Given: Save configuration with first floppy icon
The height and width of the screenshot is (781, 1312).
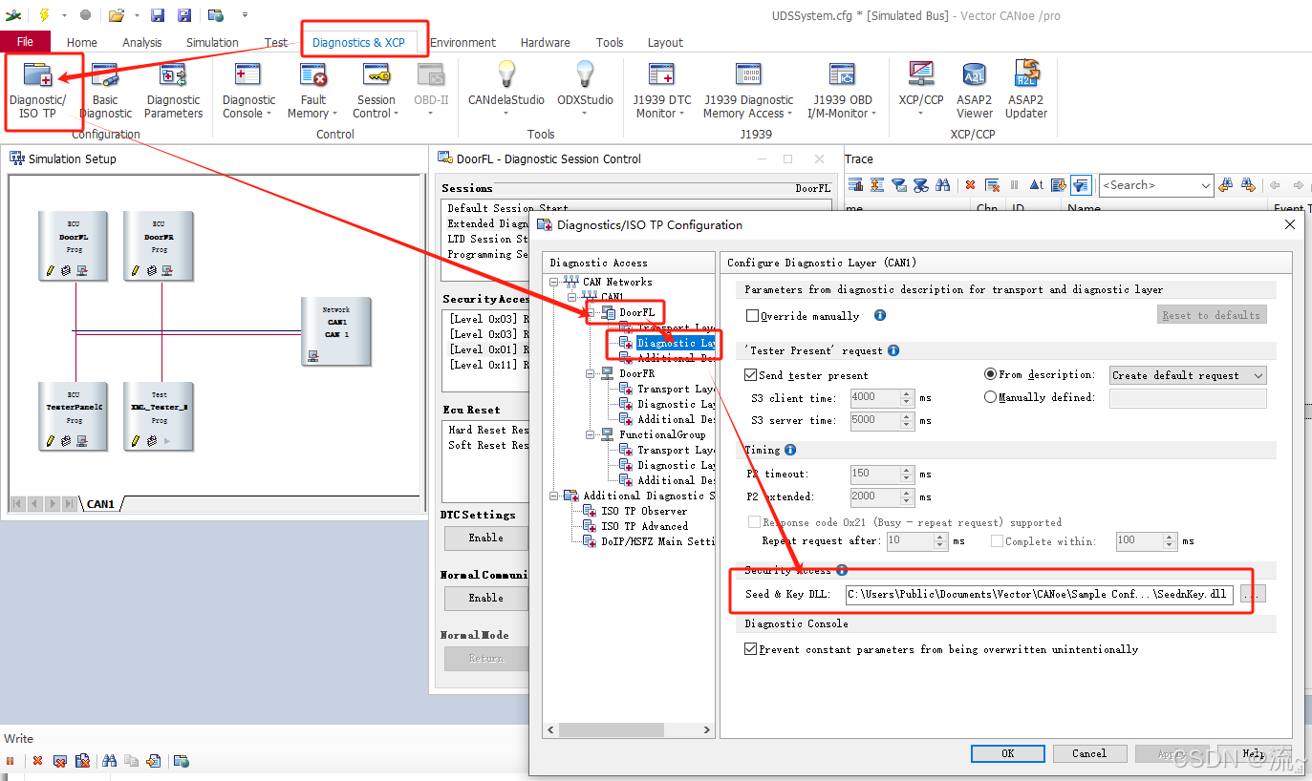Looking at the screenshot, I should pos(158,15).
